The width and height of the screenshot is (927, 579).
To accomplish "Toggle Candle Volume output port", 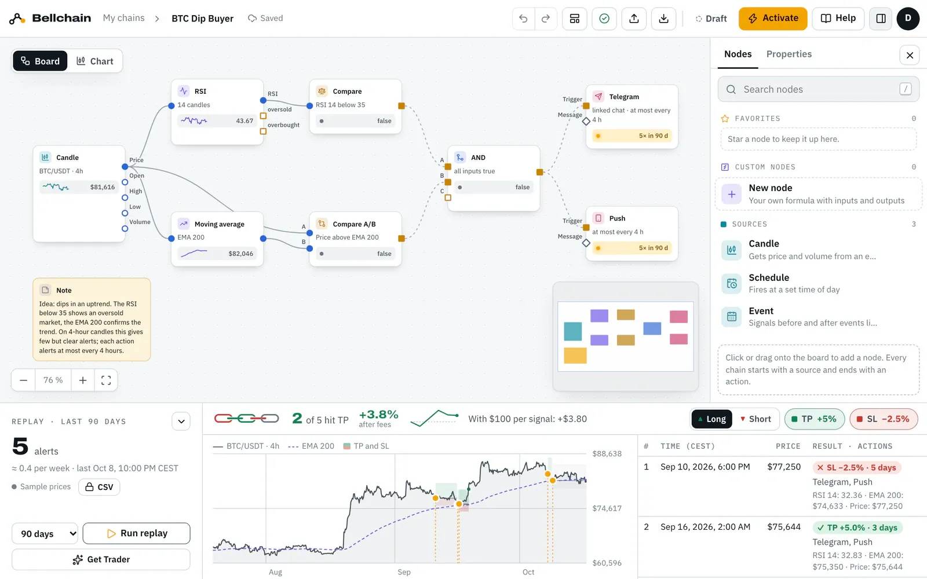I will (x=125, y=229).
